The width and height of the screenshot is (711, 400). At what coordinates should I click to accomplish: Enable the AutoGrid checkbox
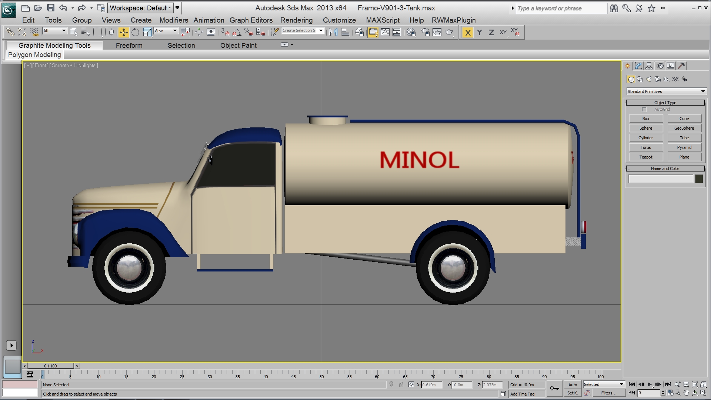click(644, 110)
